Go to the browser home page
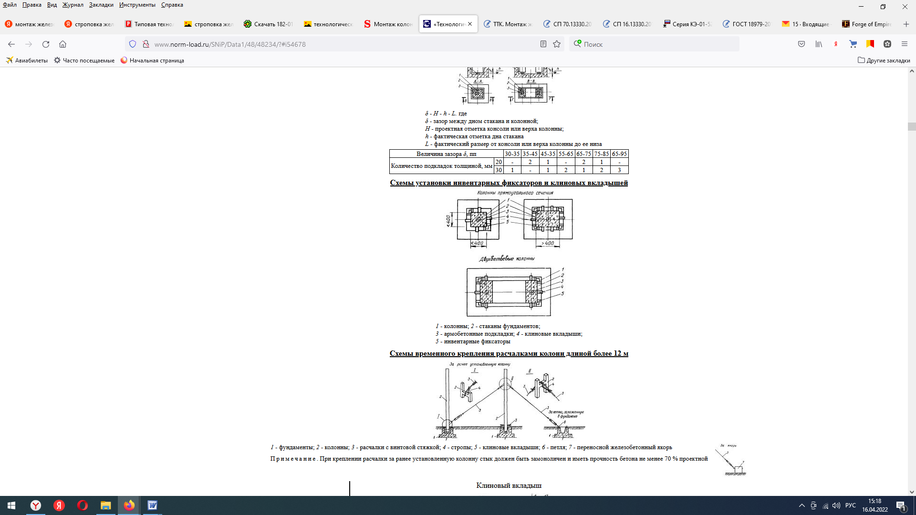Screen dimensions: 916x515 tap(62, 44)
